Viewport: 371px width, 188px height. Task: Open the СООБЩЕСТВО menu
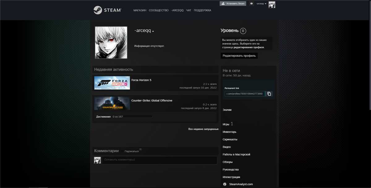click(x=159, y=10)
